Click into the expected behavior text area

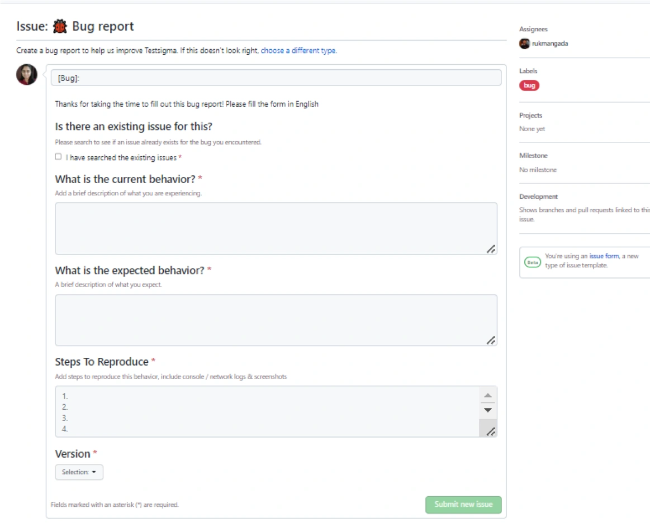(268, 320)
